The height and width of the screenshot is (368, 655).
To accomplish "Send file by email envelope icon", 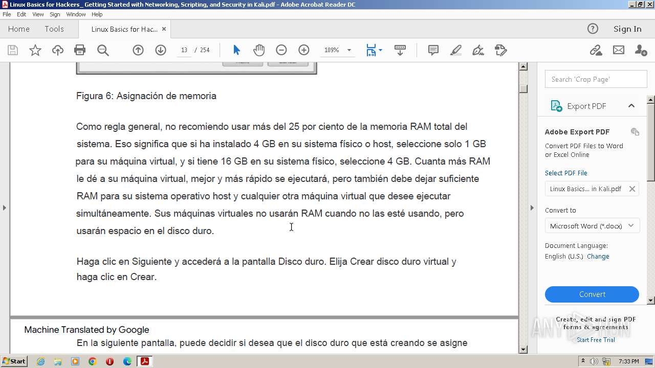I will pyautogui.click(x=619, y=50).
